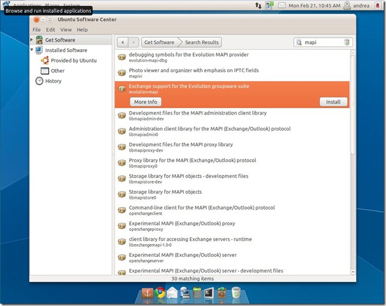
Task: Click the search field containing mapi
Action: (x=321, y=42)
